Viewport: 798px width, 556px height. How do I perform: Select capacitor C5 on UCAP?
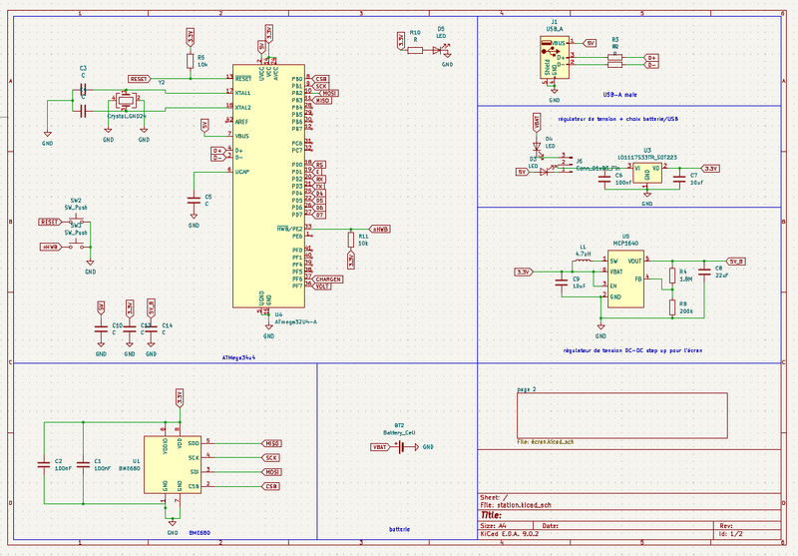pyautogui.click(x=194, y=200)
